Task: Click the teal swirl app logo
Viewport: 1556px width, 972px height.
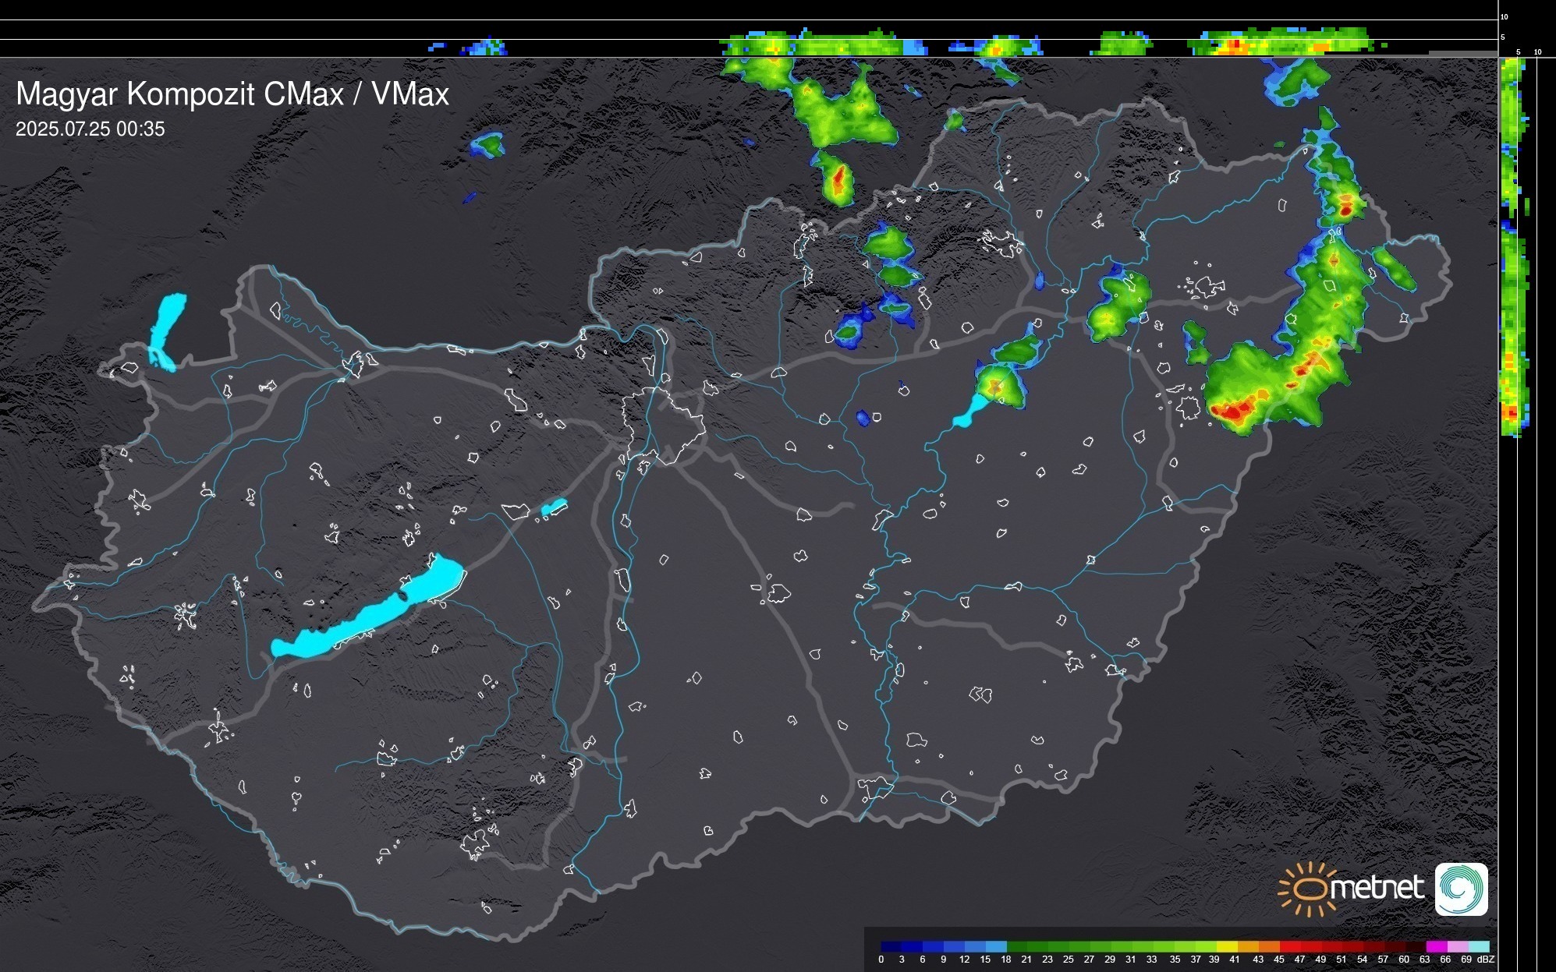Action: pos(1461,889)
